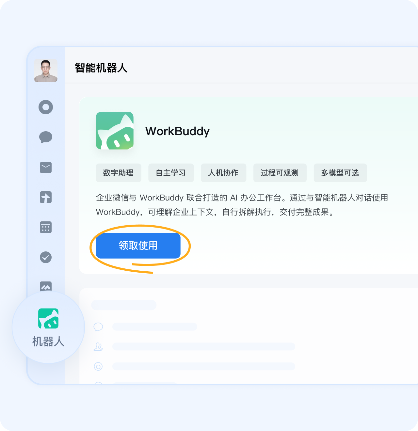Click the target circle icon in placeholder list
Image resolution: width=418 pixels, height=431 pixels.
point(98,366)
